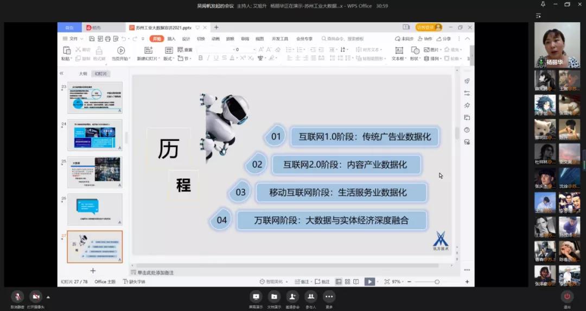Click the 分享 (Share) button
Screen dimensions: 586x311
click(x=443, y=39)
